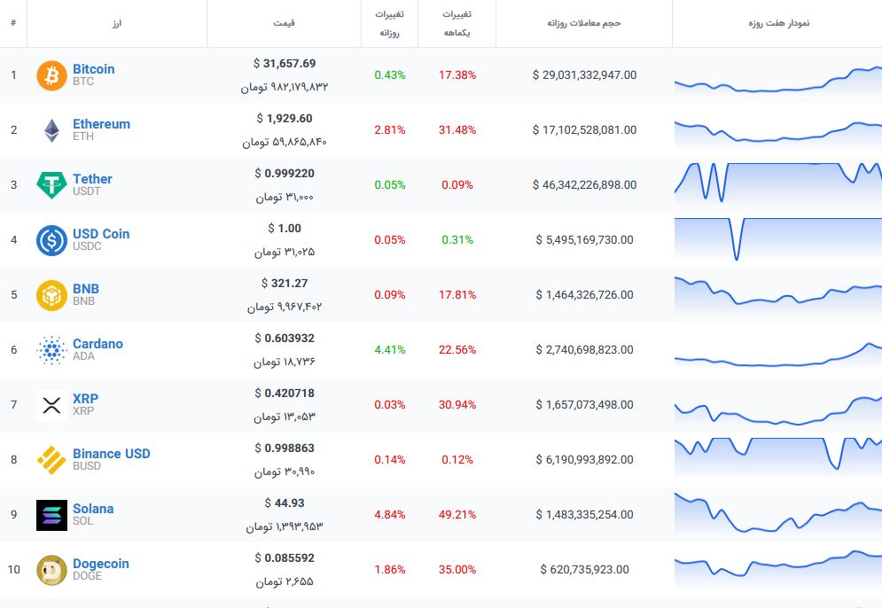Select BNB price $ 321.27
This screenshot has height=608, width=882.
coord(284,284)
